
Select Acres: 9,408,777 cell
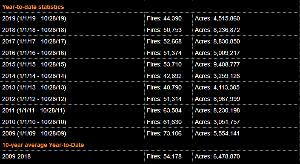(x=217, y=64)
